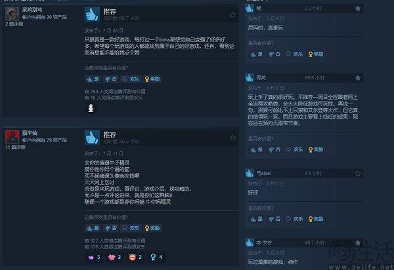The image size is (394, 270).
Task: Give 奖励 (Award) to 菜鸡阿鸡's review
Action: point(152,79)
